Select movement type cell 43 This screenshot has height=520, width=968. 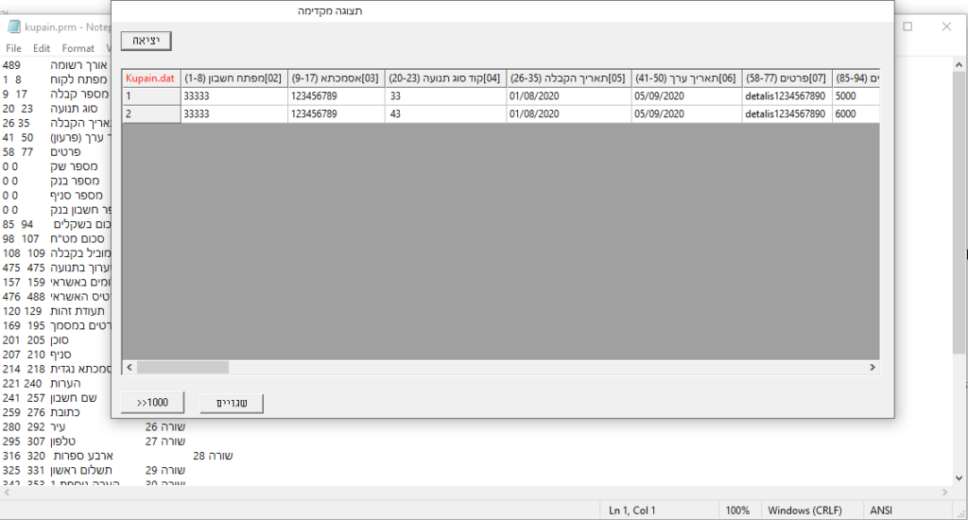pyautogui.click(x=445, y=114)
